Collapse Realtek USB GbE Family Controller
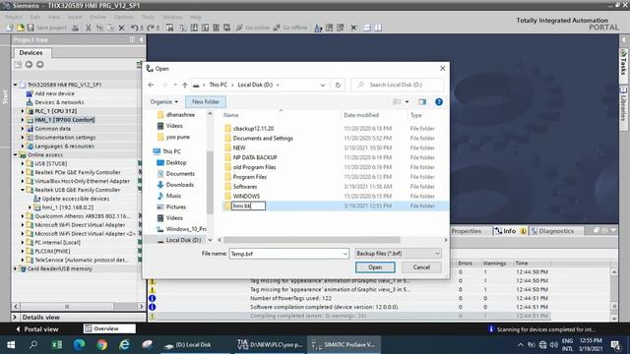 (x=23, y=190)
